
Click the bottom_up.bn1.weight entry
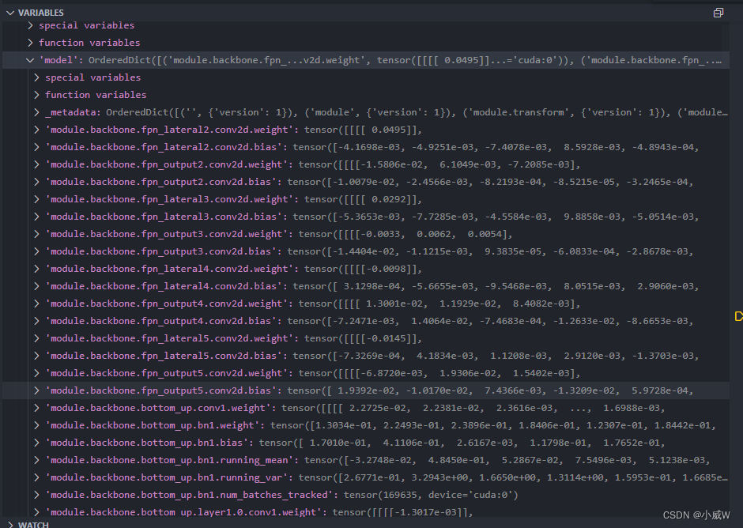[365, 425]
